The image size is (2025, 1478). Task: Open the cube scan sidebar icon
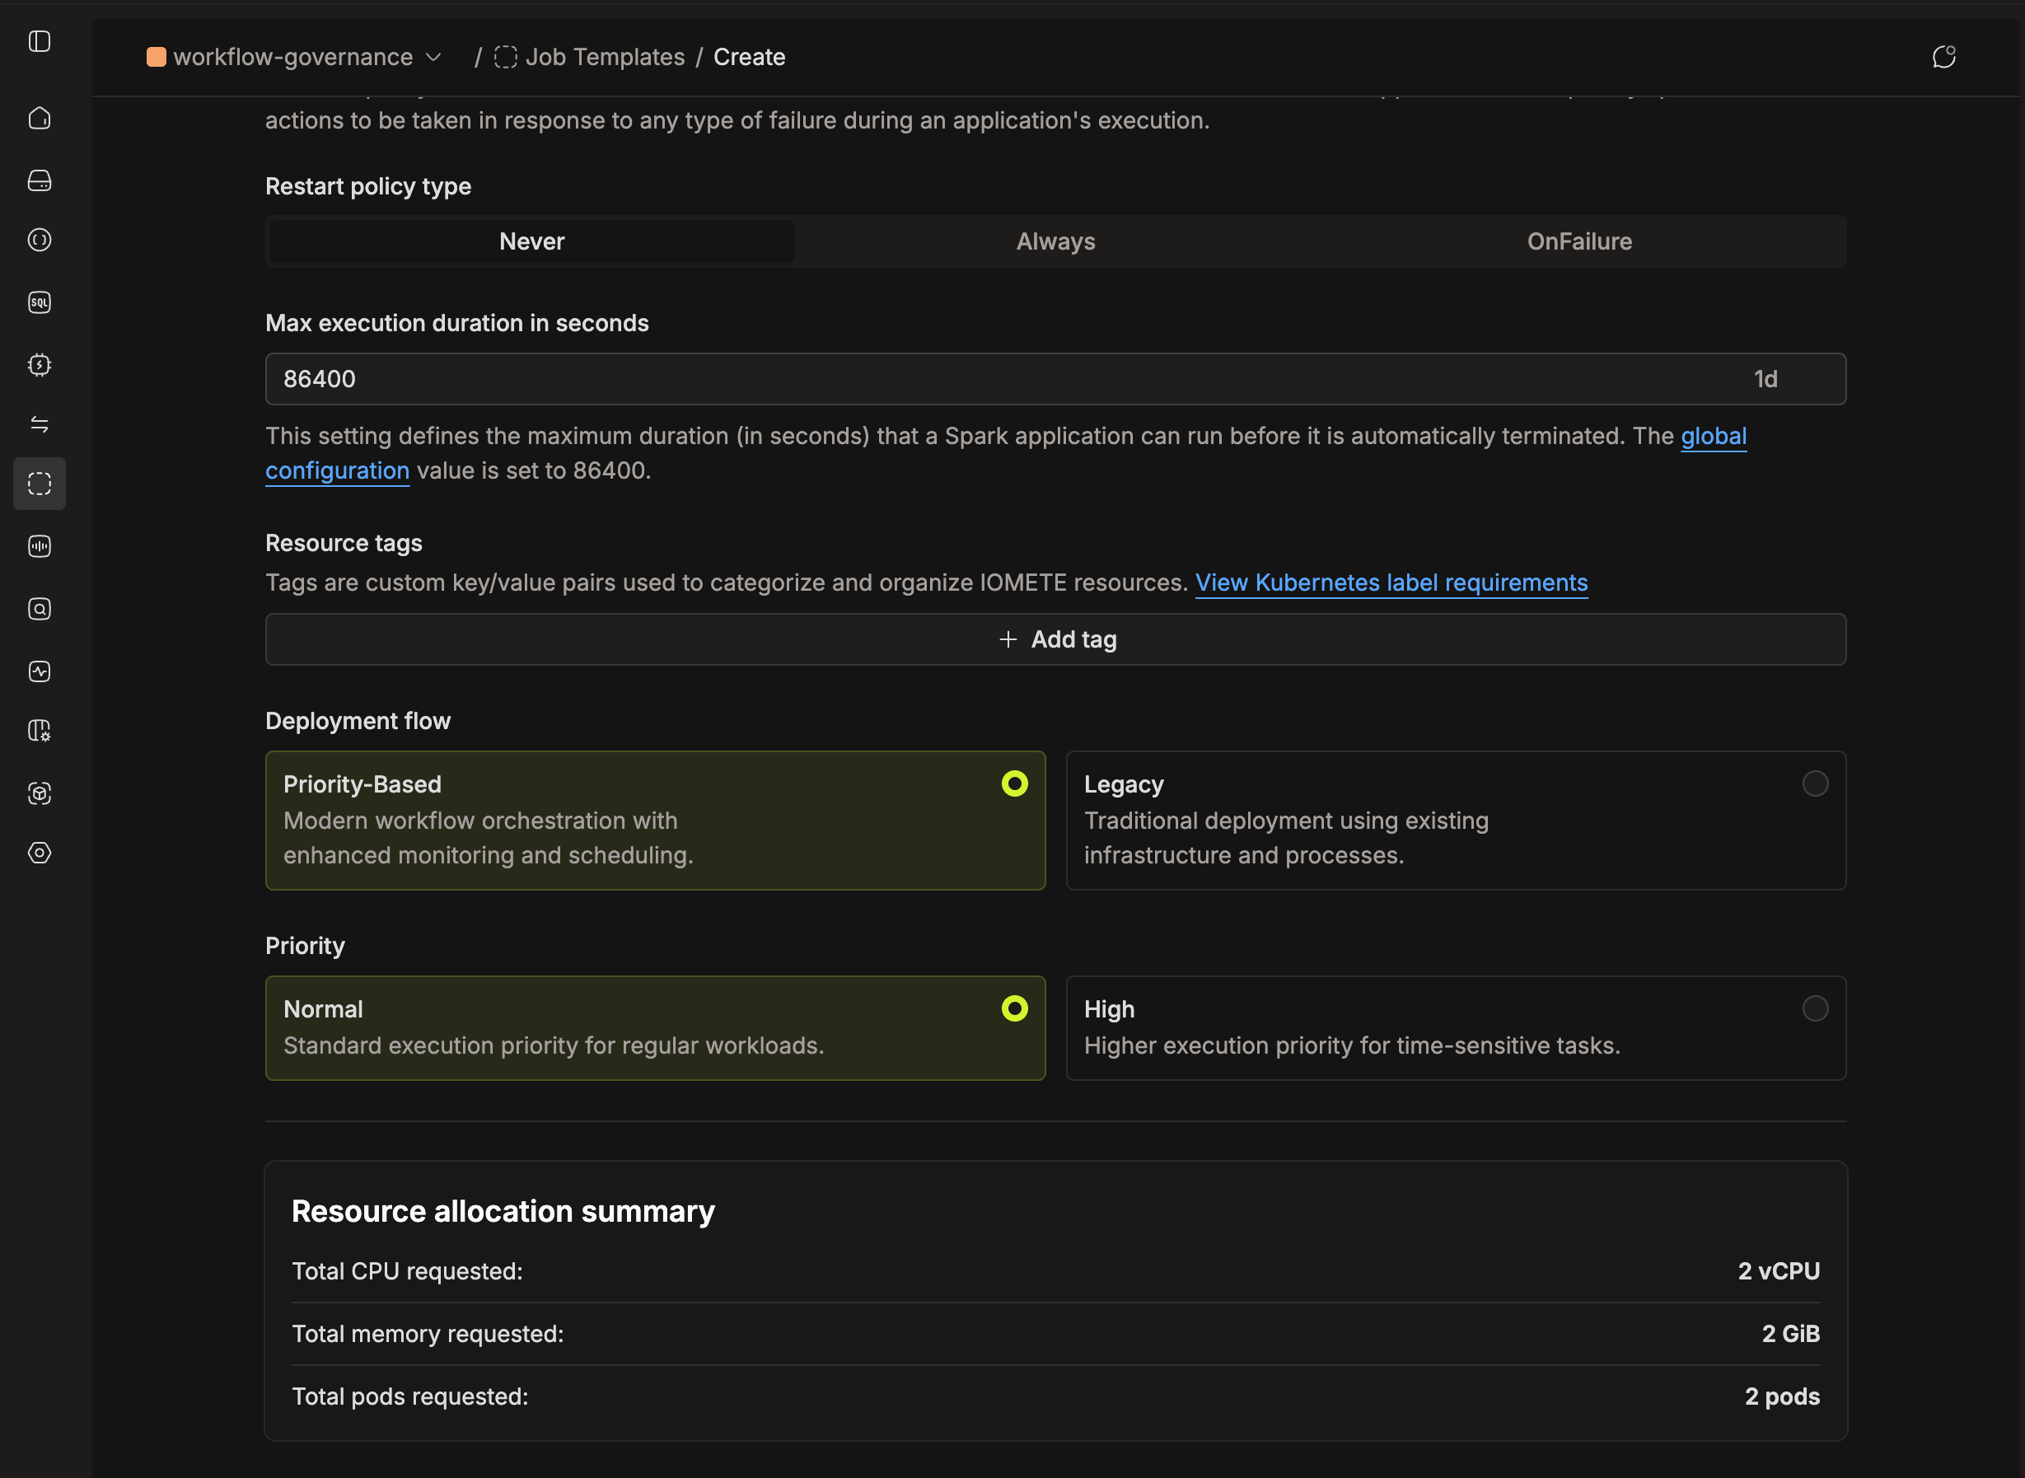tap(40, 793)
